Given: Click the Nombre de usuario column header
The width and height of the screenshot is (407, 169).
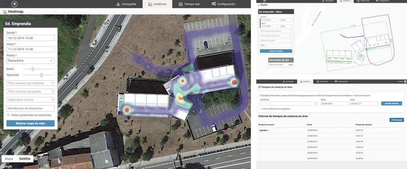Looking at the screenshot, I should 266,125.
